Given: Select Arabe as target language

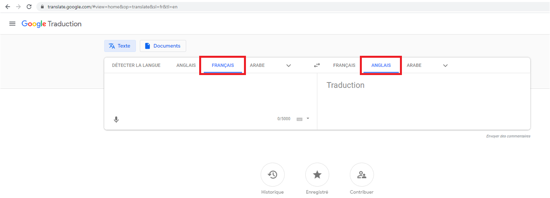Looking at the screenshot, I should click(x=414, y=66).
